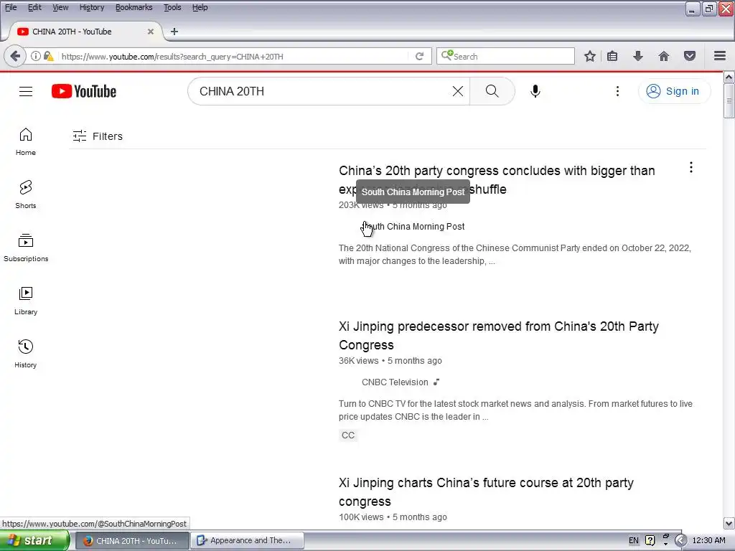Open the History menu in the menu bar

pos(91,7)
